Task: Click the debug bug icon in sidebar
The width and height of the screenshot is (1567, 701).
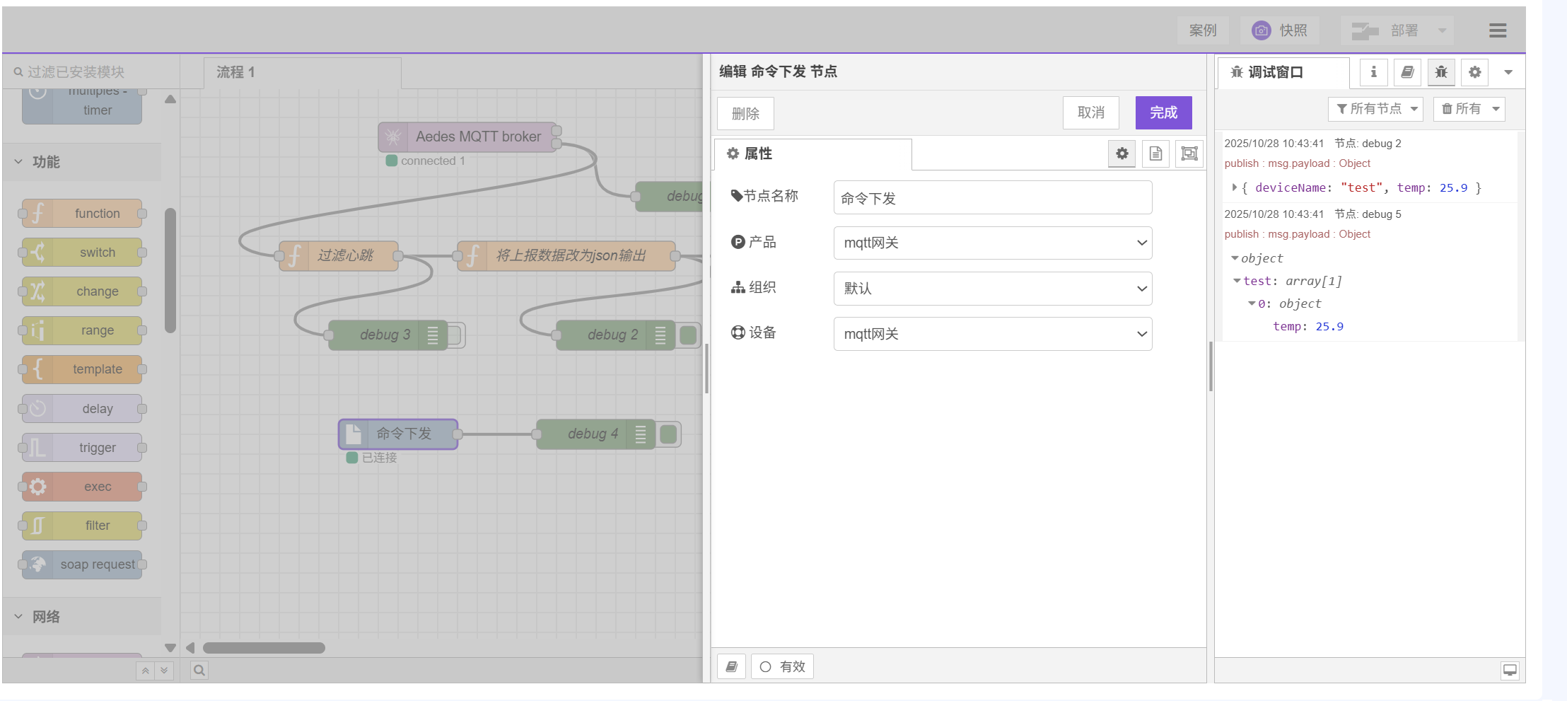Action: pos(1441,72)
